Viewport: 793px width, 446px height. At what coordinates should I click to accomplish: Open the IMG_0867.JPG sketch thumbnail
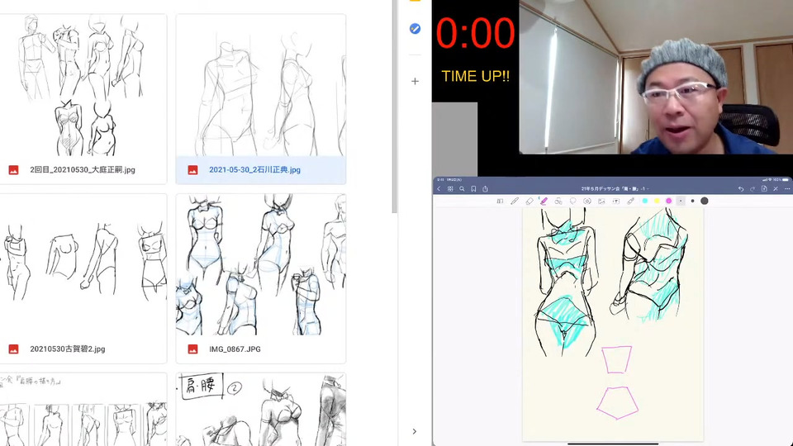[261, 264]
